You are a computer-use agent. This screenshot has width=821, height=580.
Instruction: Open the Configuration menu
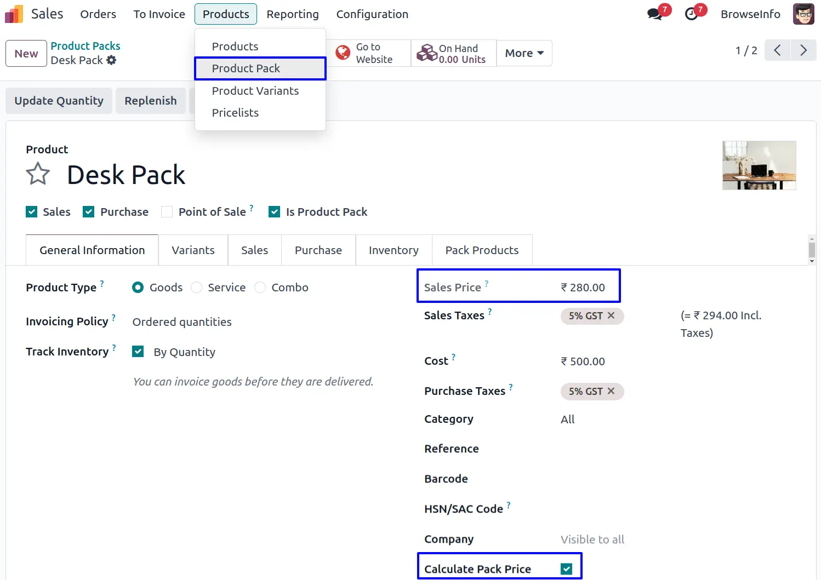coord(372,14)
